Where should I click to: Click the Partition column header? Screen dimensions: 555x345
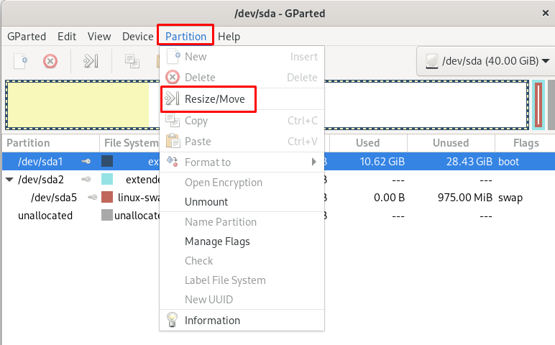[50, 143]
